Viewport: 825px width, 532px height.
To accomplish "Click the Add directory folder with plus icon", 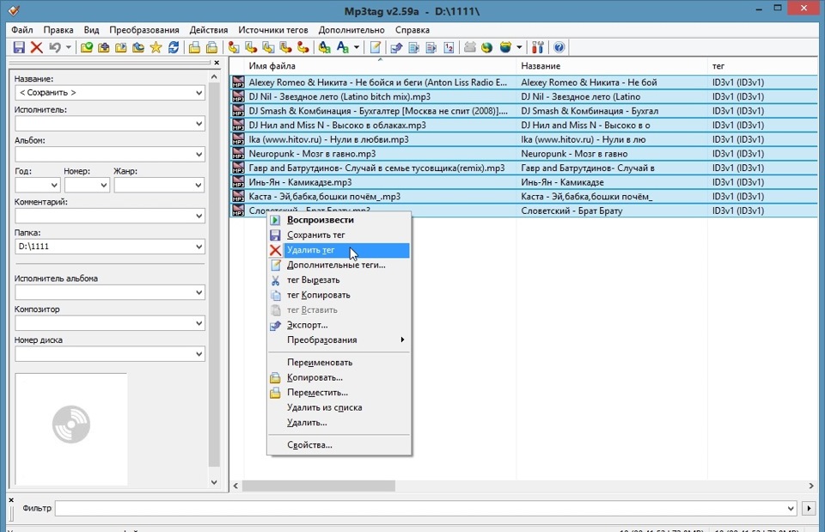I will (104, 47).
